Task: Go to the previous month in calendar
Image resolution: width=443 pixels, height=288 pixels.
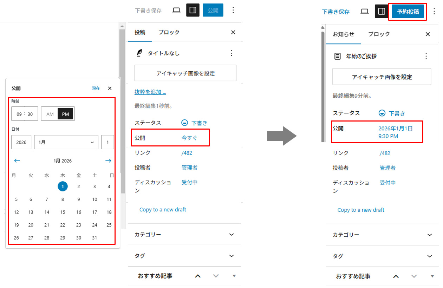Action: pos(17,161)
